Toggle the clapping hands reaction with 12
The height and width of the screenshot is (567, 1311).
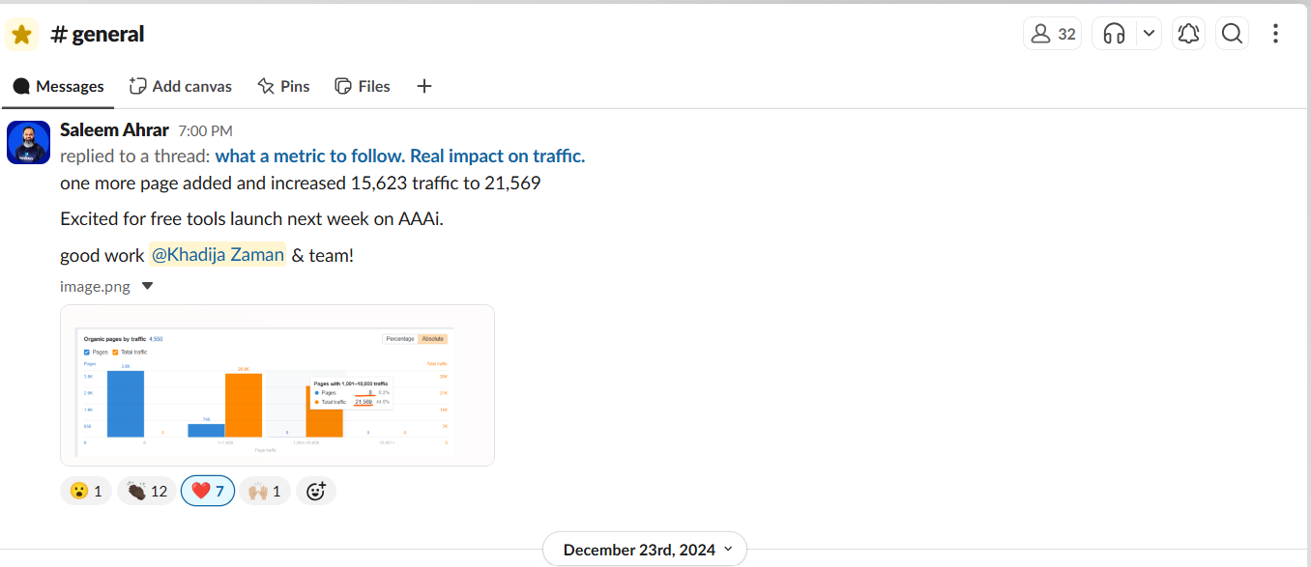[x=147, y=491]
